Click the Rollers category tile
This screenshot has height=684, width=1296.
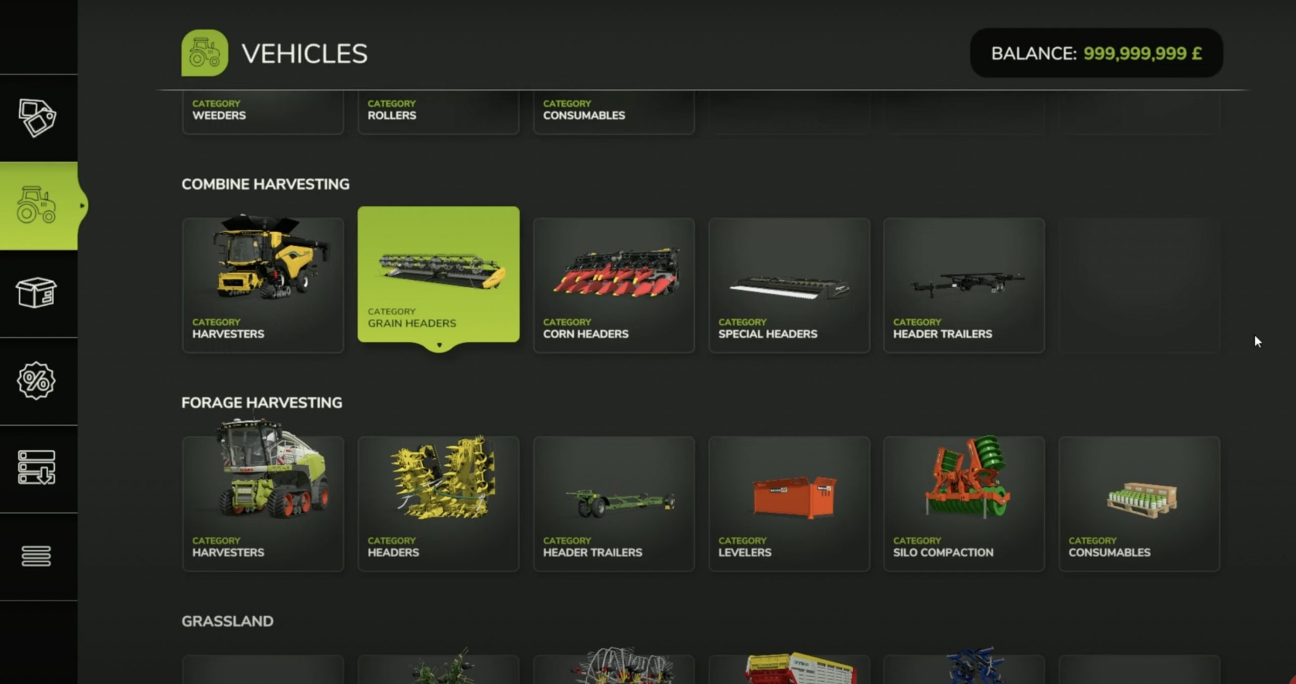click(438, 112)
